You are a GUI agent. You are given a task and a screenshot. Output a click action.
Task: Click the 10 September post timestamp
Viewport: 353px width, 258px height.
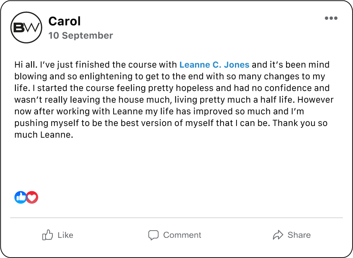coord(81,35)
